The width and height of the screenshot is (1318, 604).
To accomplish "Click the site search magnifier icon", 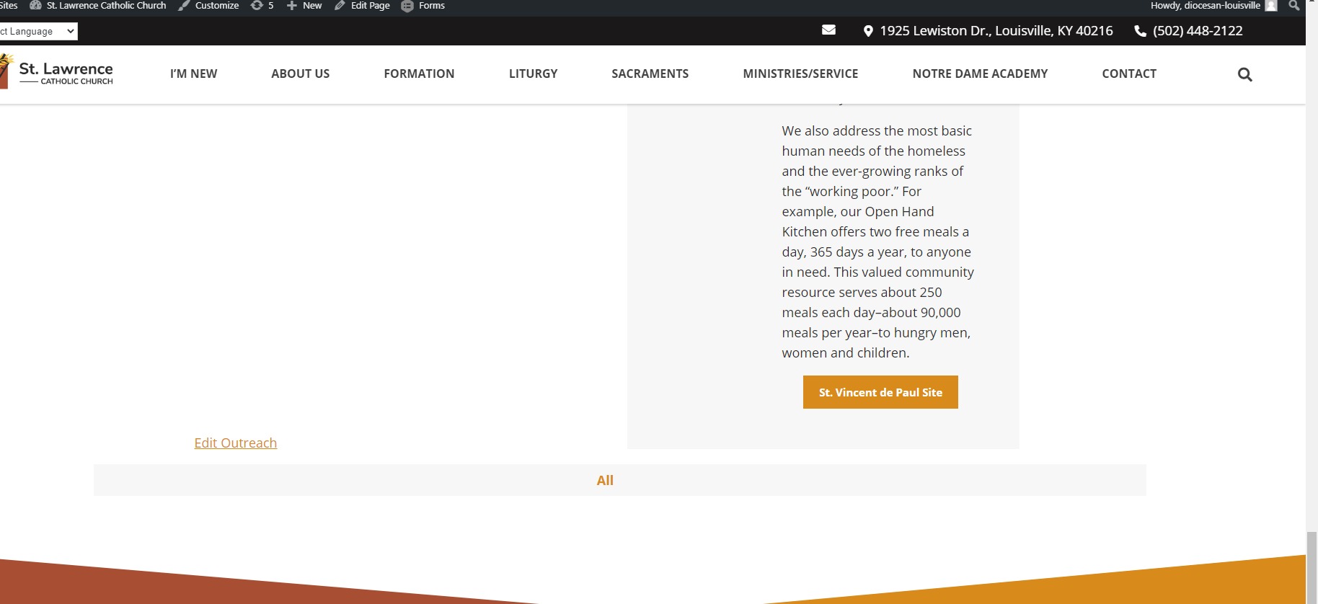I will [x=1244, y=74].
